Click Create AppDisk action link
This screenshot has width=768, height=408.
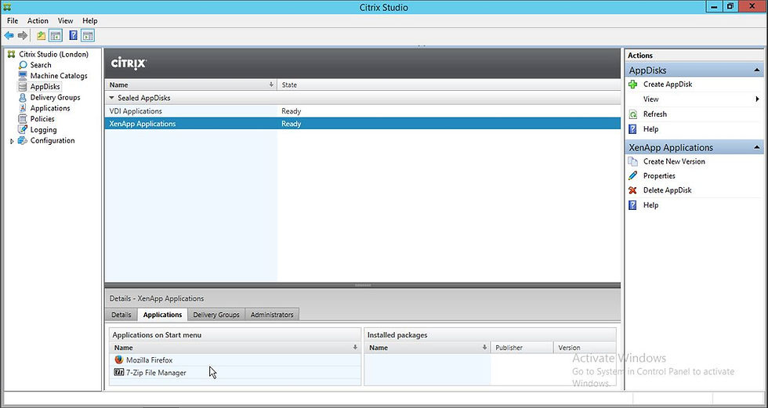(668, 85)
